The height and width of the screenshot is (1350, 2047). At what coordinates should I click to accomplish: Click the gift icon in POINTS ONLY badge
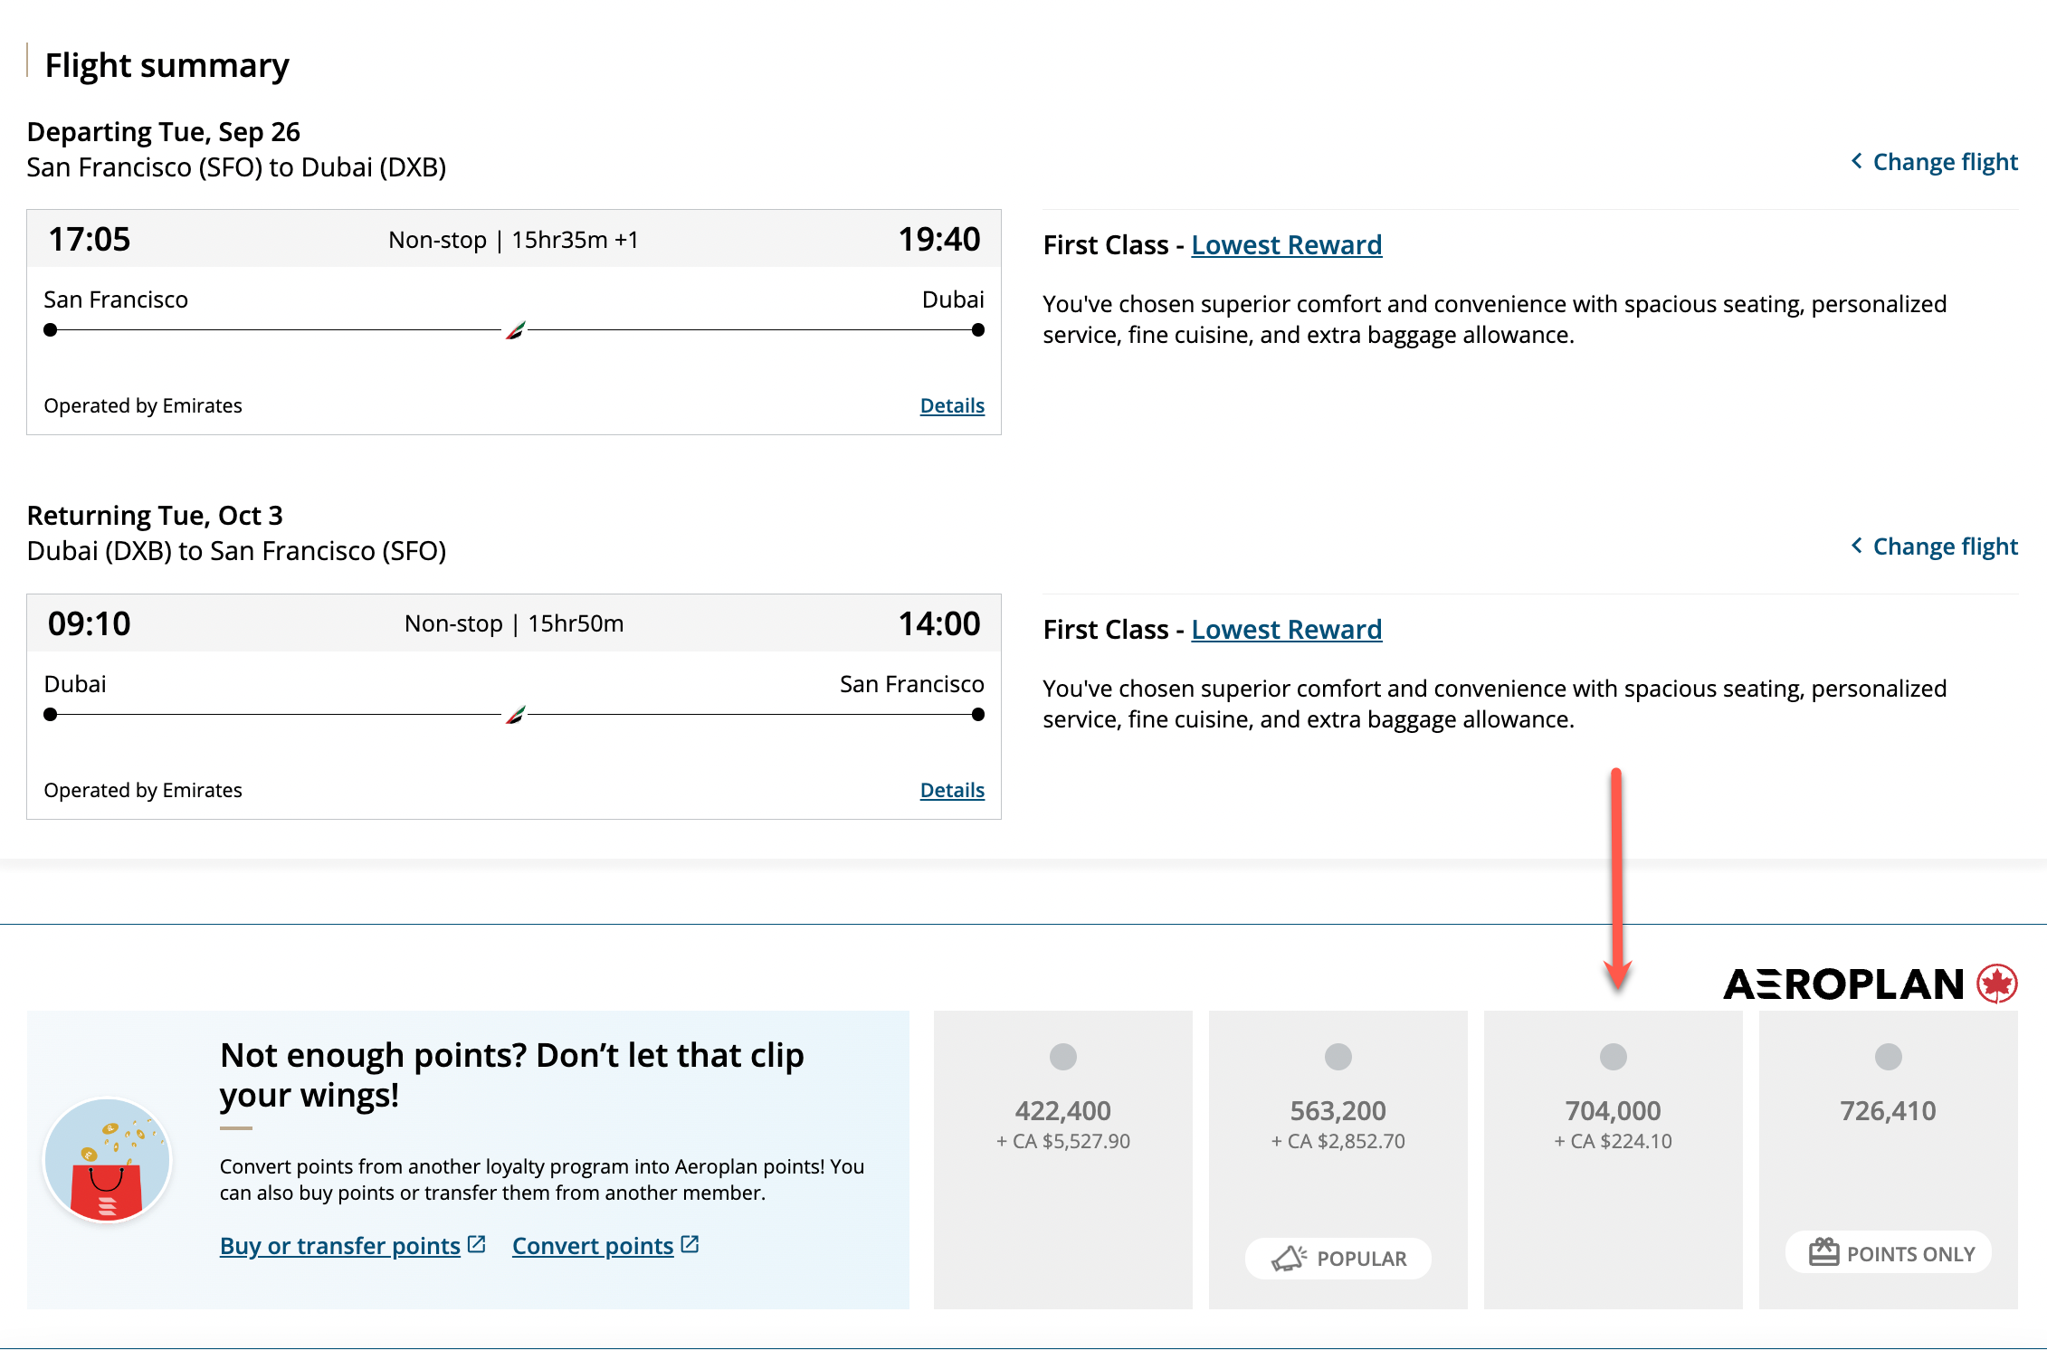[1823, 1252]
